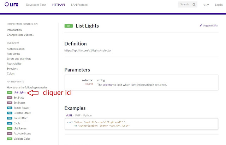Click the Definition heading
The height and width of the screenshot is (145, 226).
(76, 44)
